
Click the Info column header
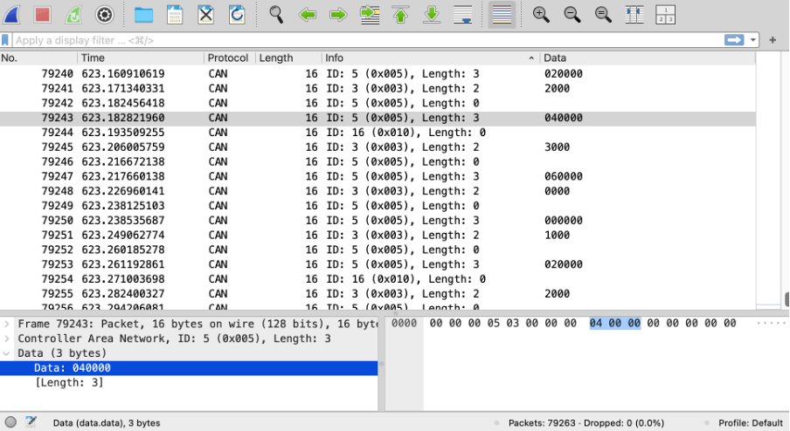coord(431,58)
